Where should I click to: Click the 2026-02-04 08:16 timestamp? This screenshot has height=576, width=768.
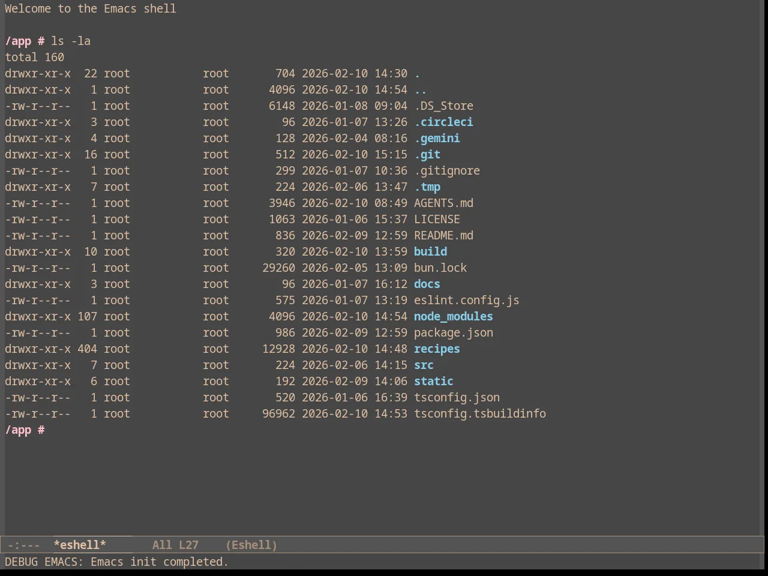click(355, 138)
